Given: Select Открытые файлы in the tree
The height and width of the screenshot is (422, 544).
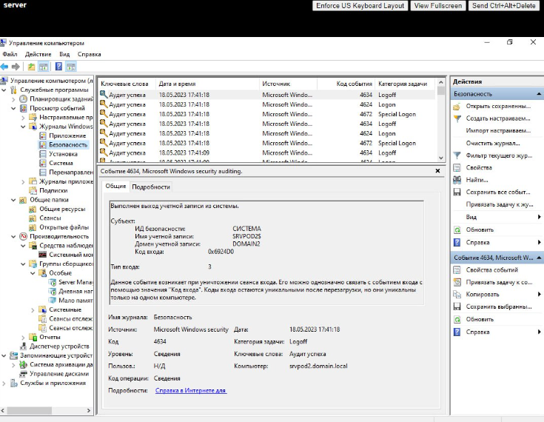Looking at the screenshot, I should [64, 227].
